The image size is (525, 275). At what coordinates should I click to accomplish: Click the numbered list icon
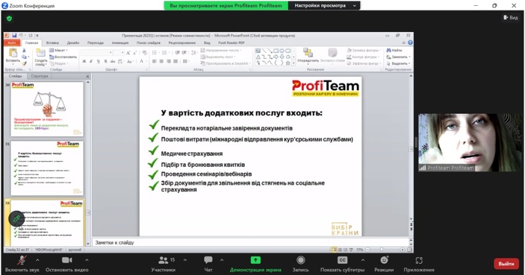point(165,52)
